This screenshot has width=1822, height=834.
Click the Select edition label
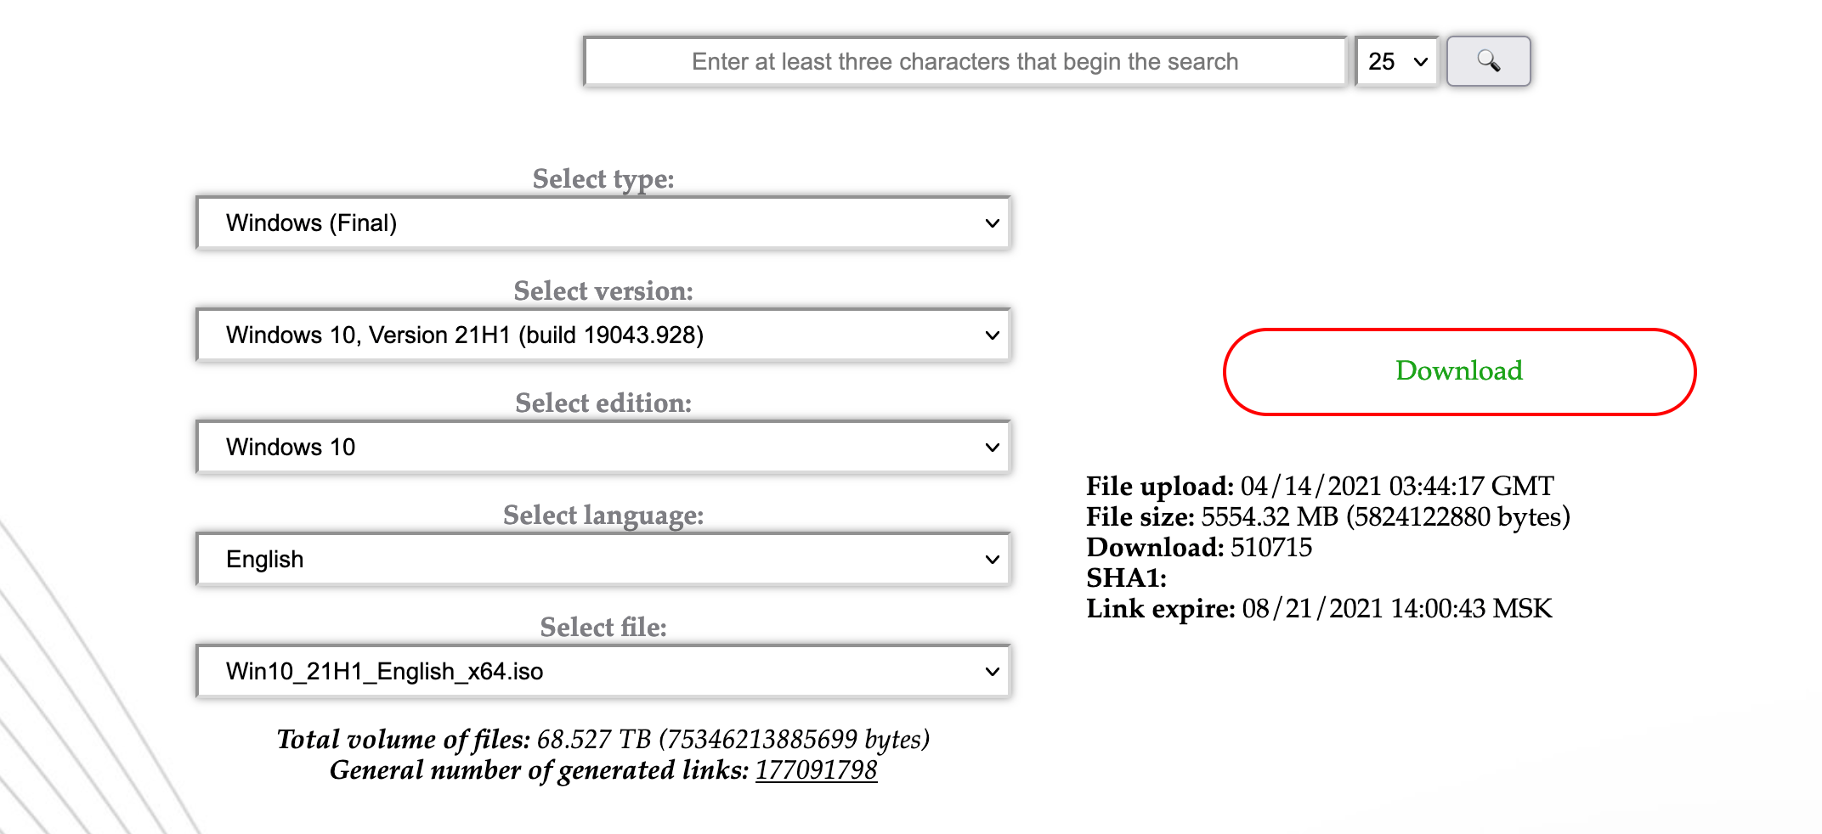[603, 403]
